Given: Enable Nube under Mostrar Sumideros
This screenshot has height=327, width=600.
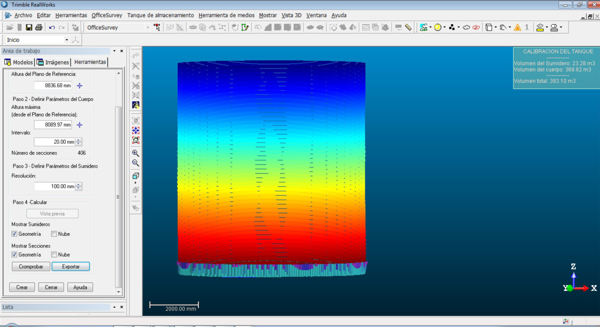Looking at the screenshot, I should pos(54,234).
